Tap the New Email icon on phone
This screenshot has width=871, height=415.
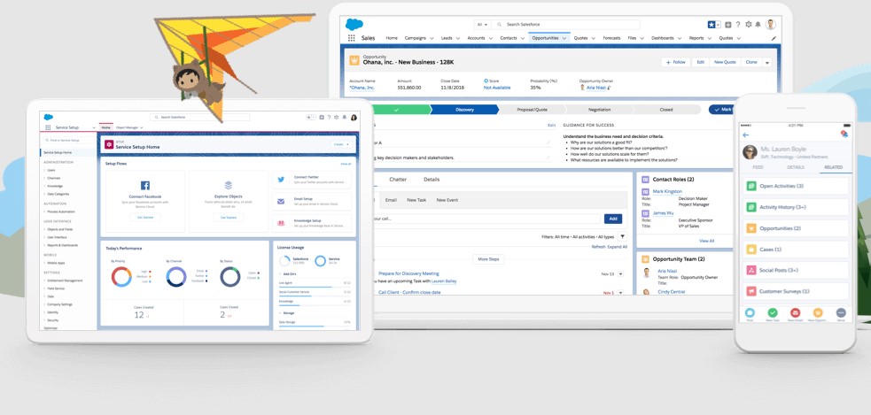click(x=796, y=313)
